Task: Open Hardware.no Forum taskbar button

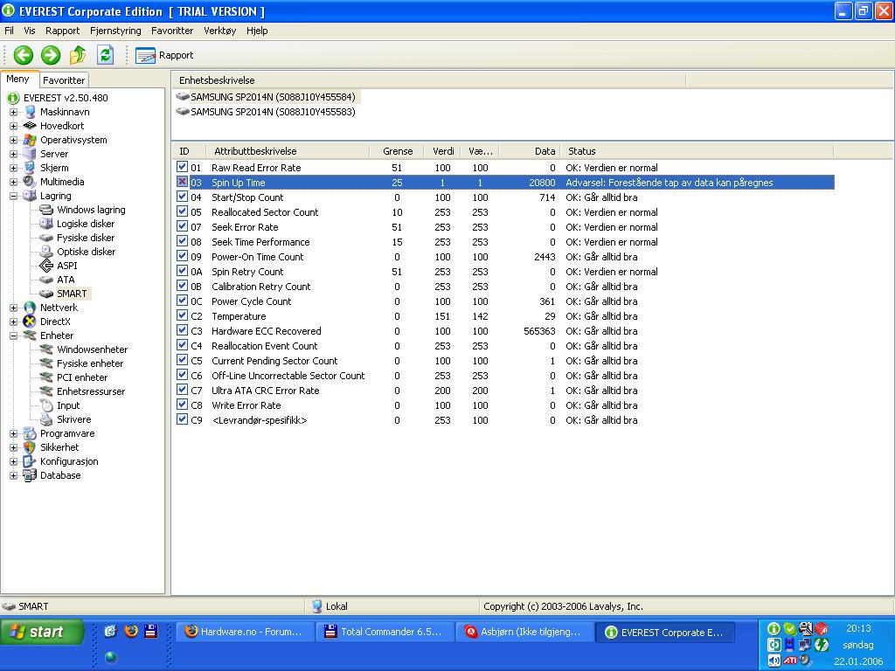Action: tap(246, 633)
